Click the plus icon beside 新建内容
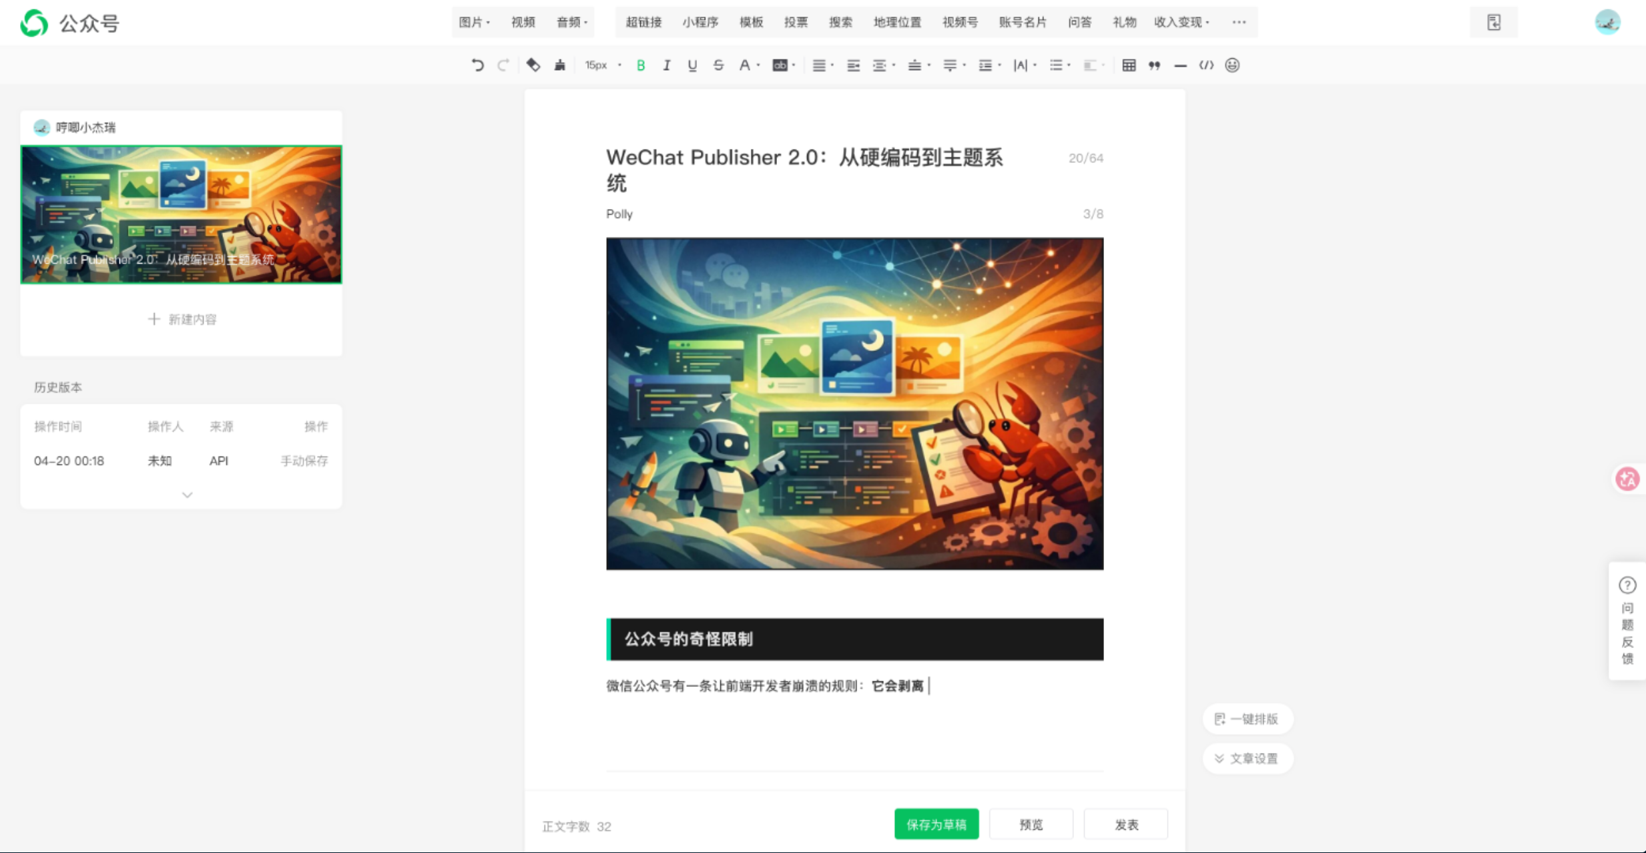Viewport: 1646px width, 853px height. tap(154, 319)
